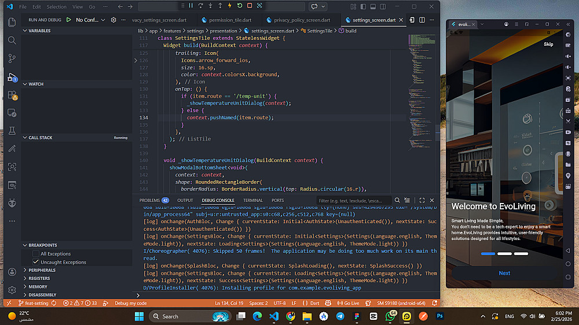Open launch.json gear next to configuration

pyautogui.click(x=113, y=20)
